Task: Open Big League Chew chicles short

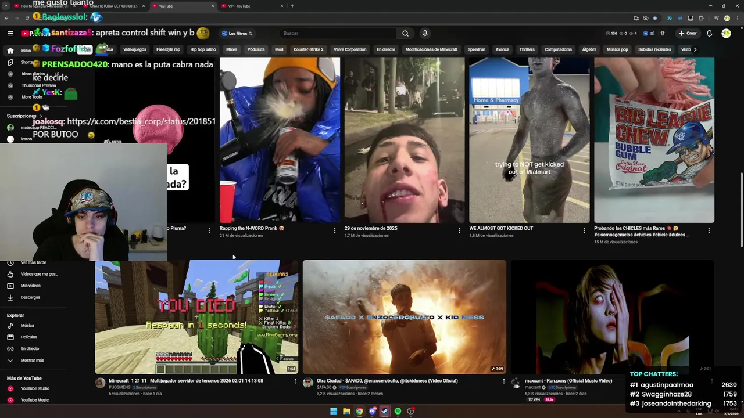Action: tap(654, 140)
